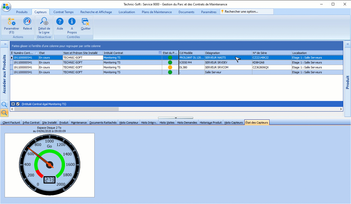
Task: Click the scrollbar right arrow of grid
Action: (341, 109)
